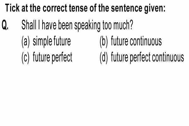Choose the answer 'future continuous'

(x=136, y=41)
